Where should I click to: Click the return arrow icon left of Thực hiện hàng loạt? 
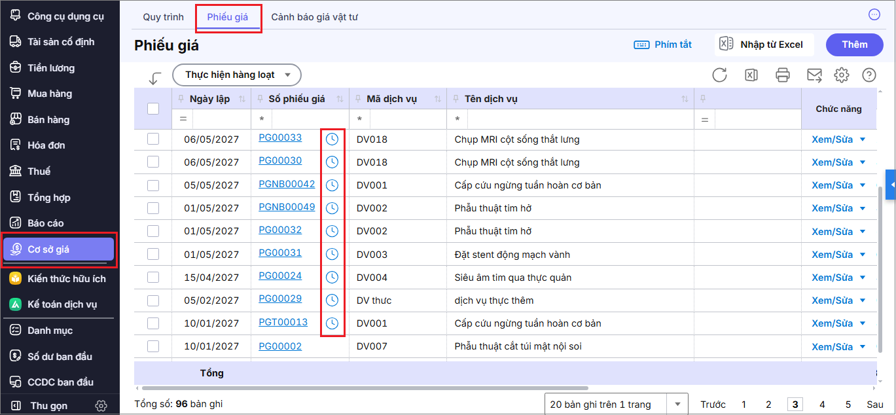tap(154, 79)
